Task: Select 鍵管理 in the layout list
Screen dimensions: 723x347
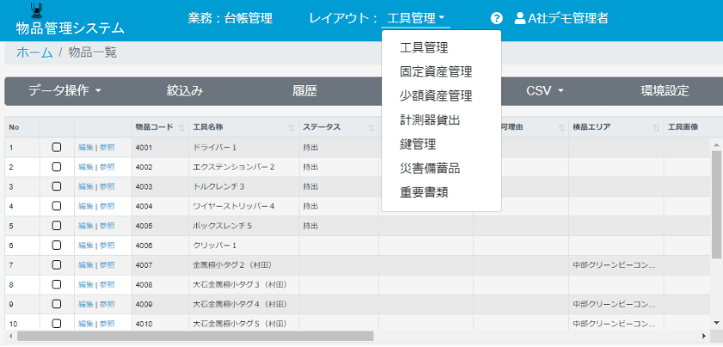Action: (x=417, y=144)
